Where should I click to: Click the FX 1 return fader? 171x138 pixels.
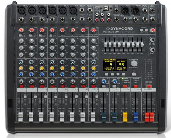[x=104, y=117]
